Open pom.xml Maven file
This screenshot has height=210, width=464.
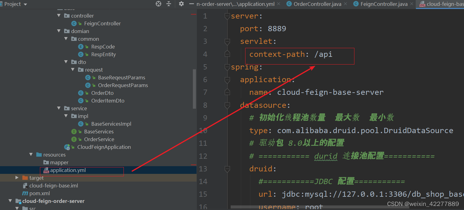pyautogui.click(x=40, y=193)
